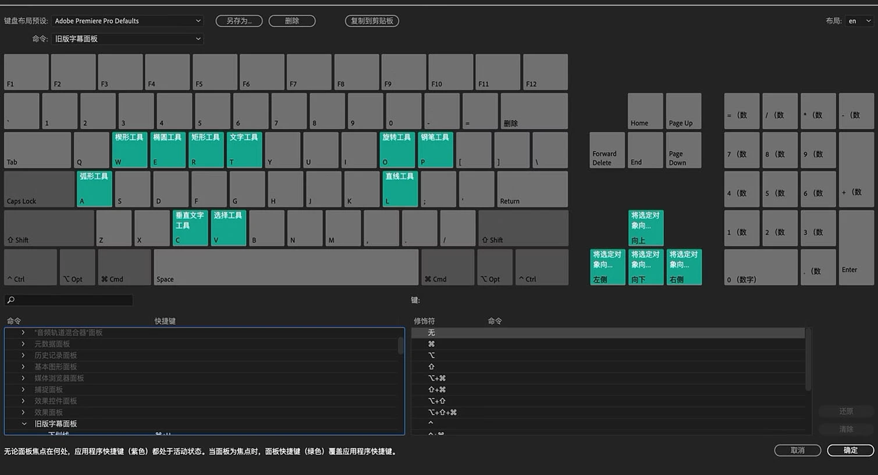This screenshot has height=475, width=878.
Task: Collapse the 旧版字幕面板 tree row
Action: [24, 424]
